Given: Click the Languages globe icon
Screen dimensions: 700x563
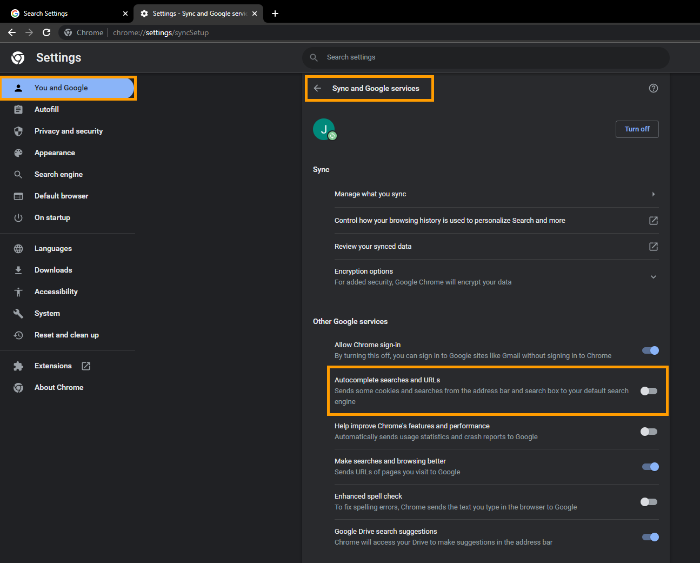Looking at the screenshot, I should (18, 248).
